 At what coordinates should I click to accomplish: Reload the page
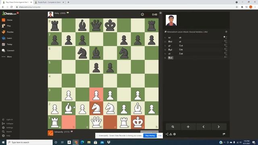click(12, 7)
